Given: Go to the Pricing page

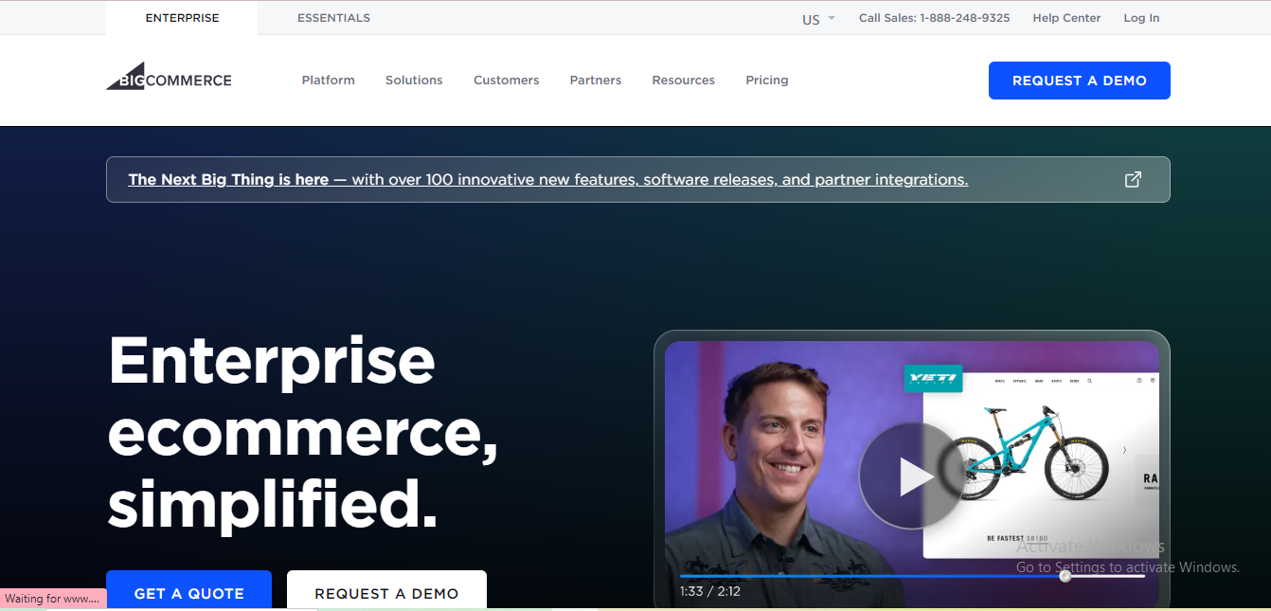Looking at the screenshot, I should pyautogui.click(x=766, y=81).
